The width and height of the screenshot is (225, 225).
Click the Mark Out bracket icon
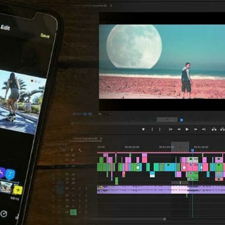pyautogui.click(x=160, y=129)
